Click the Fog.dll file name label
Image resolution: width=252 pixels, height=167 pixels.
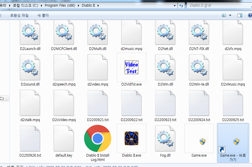coord(165,155)
